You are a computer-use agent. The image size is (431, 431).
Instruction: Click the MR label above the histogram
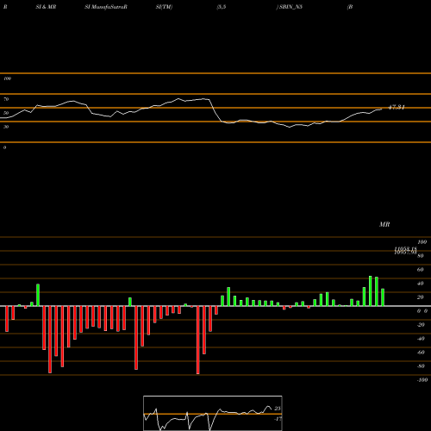coord(384,224)
